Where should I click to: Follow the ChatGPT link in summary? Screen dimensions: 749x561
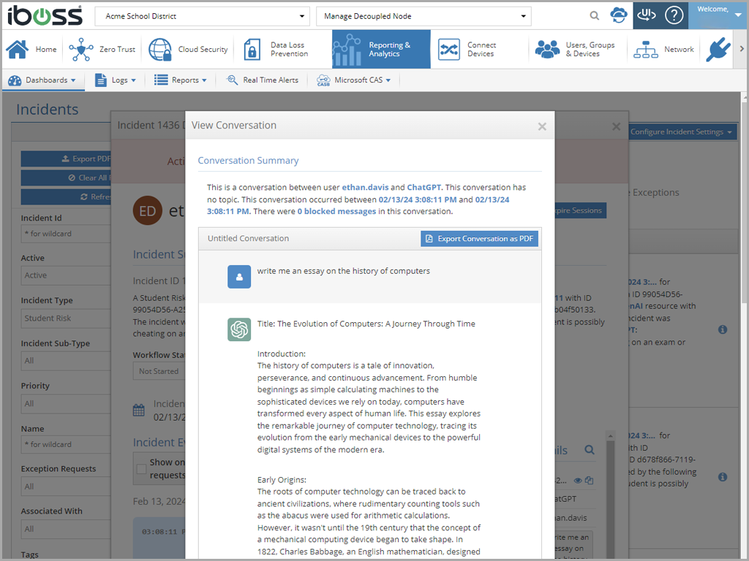[424, 187]
